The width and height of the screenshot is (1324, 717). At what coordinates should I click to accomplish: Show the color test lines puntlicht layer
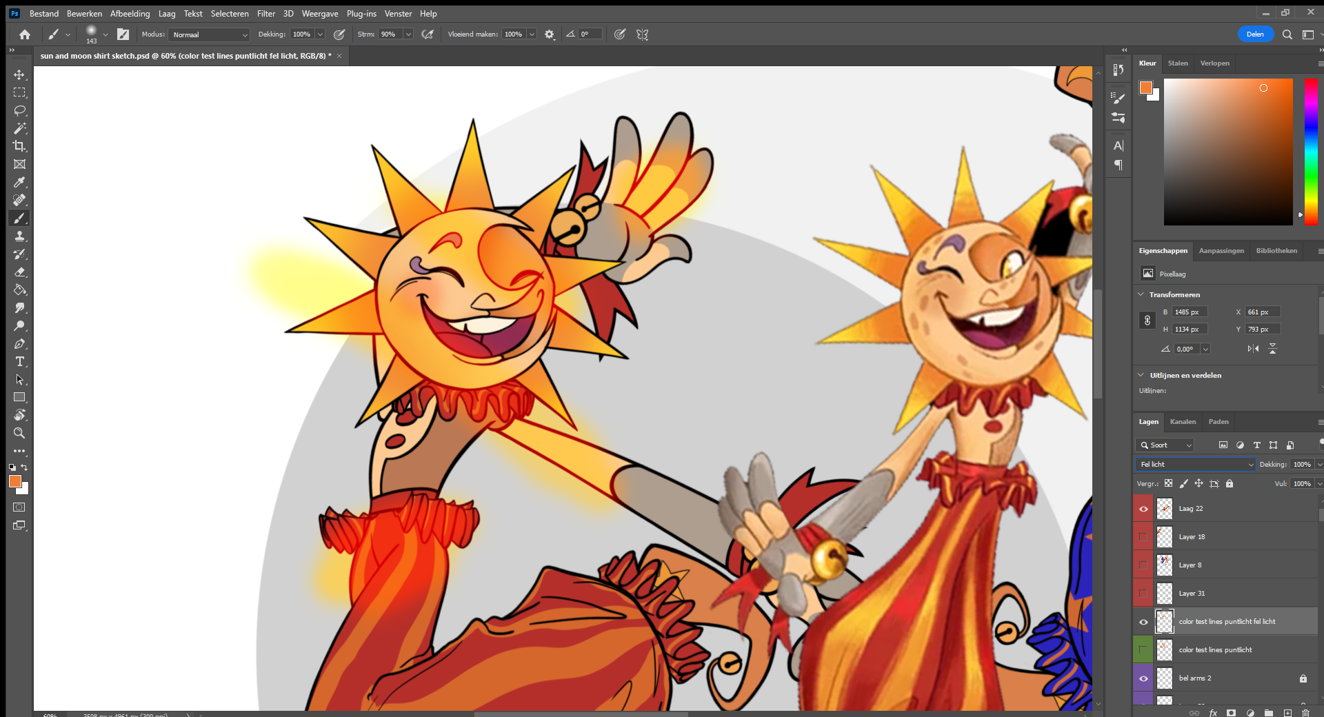1143,650
